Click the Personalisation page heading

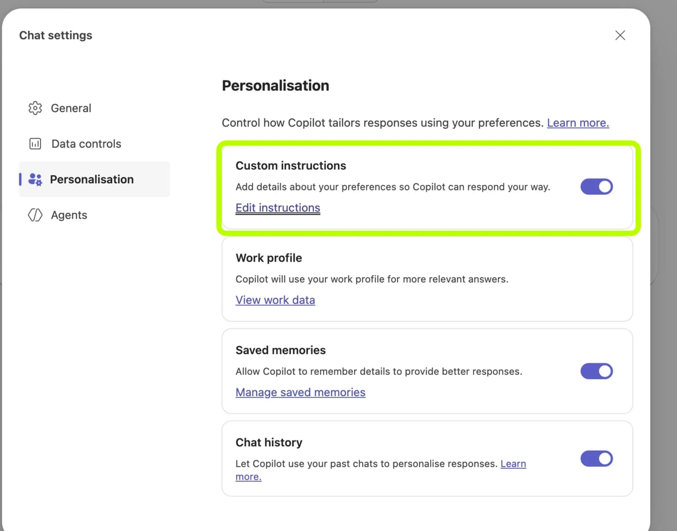[x=275, y=86]
